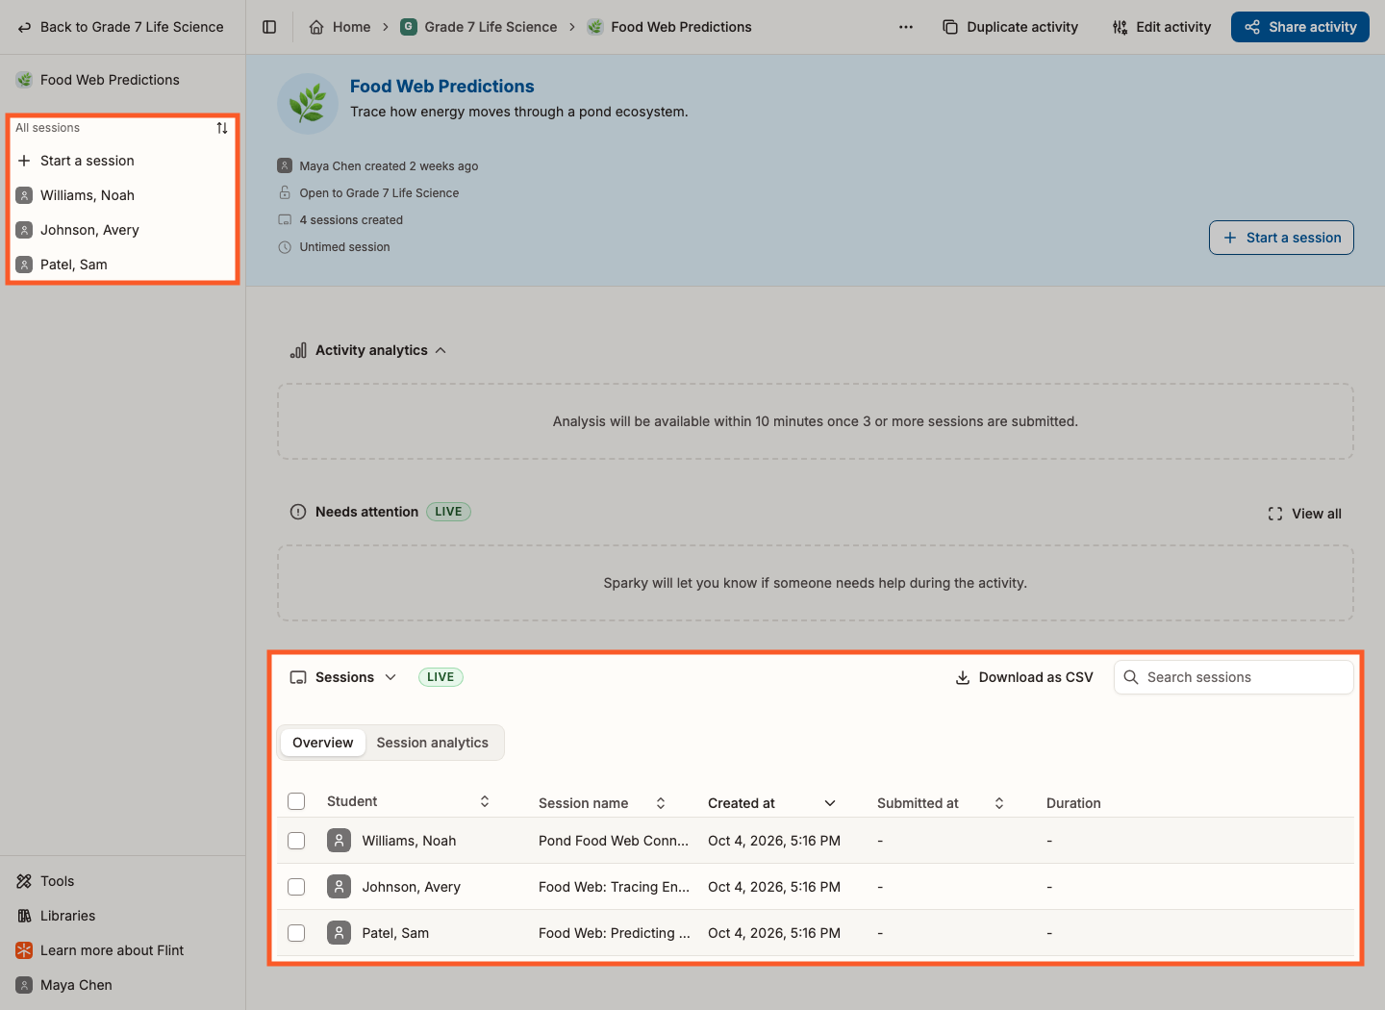Click Share activity button

1300,27
